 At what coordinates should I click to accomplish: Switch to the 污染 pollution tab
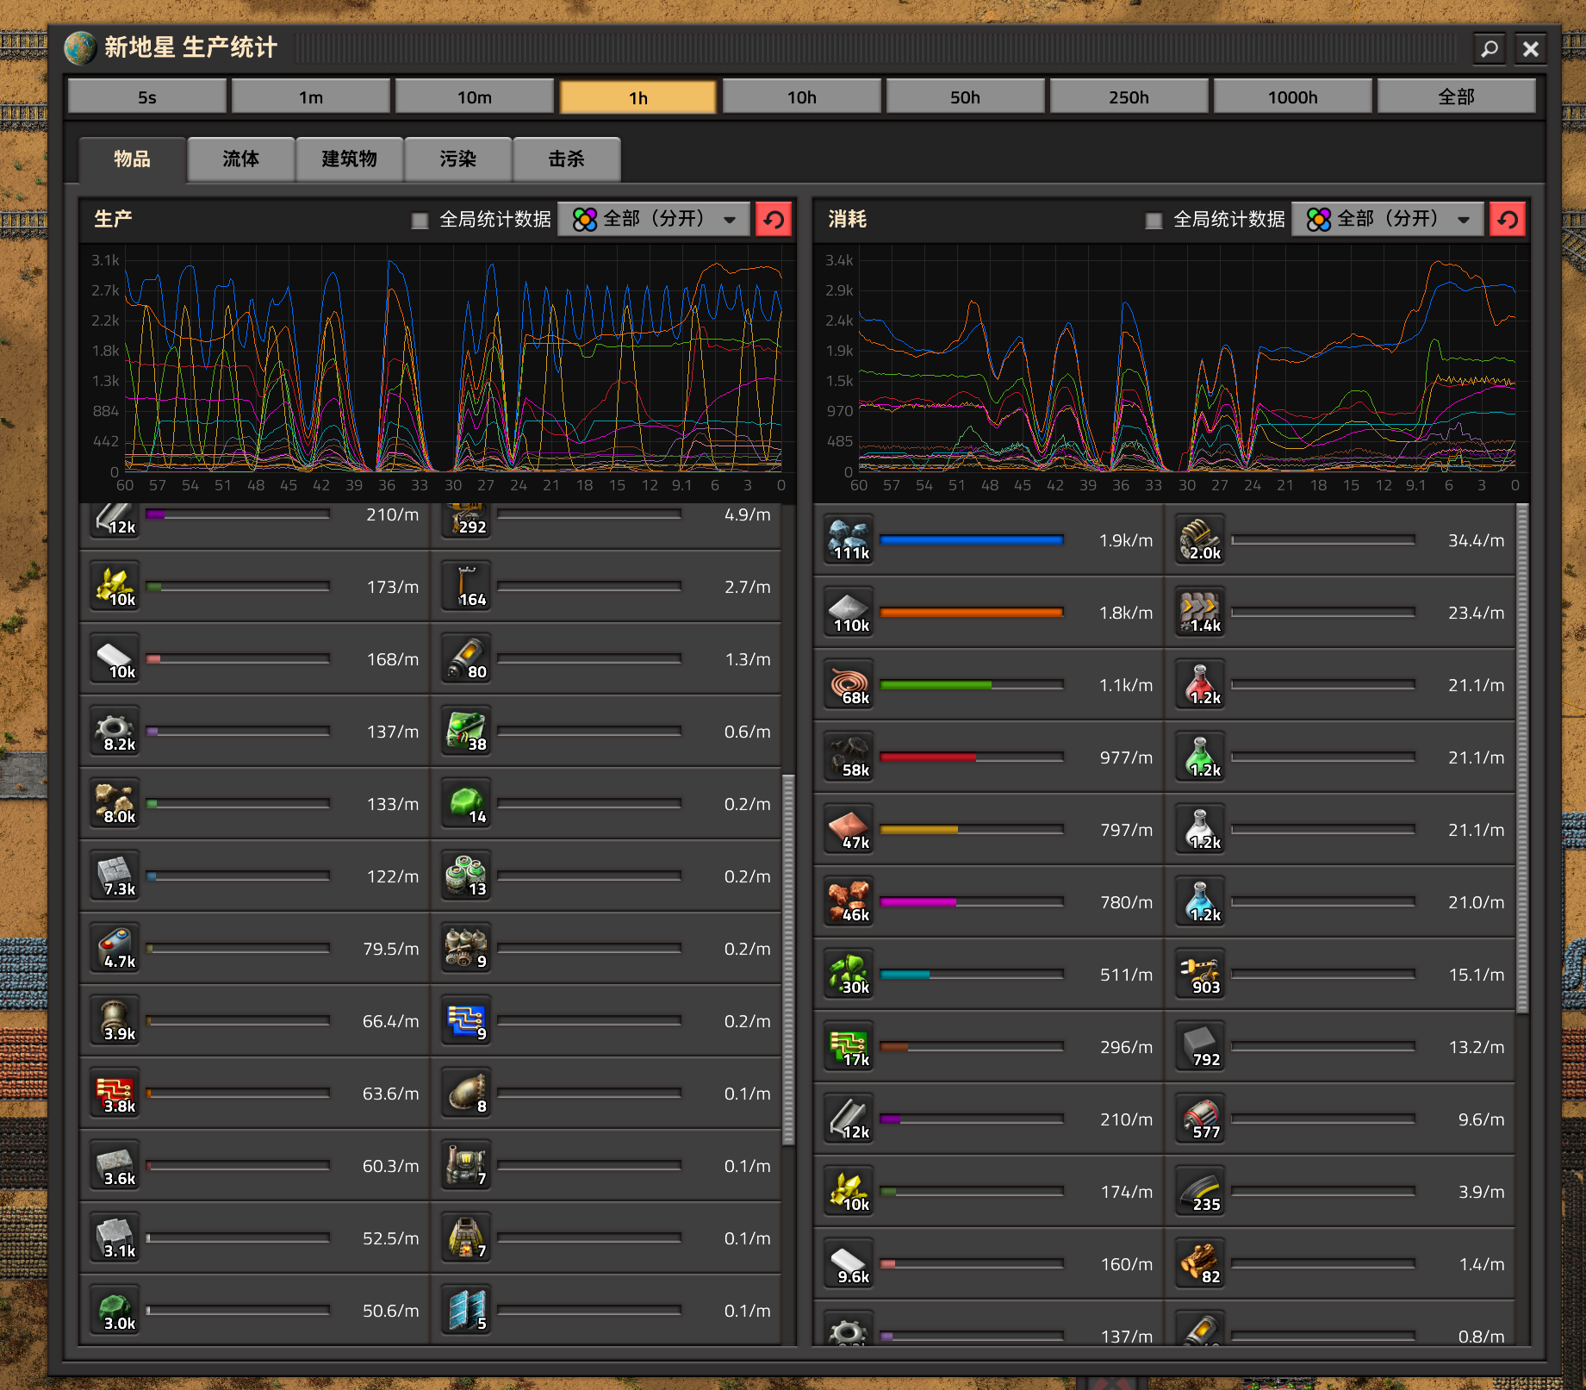point(458,159)
